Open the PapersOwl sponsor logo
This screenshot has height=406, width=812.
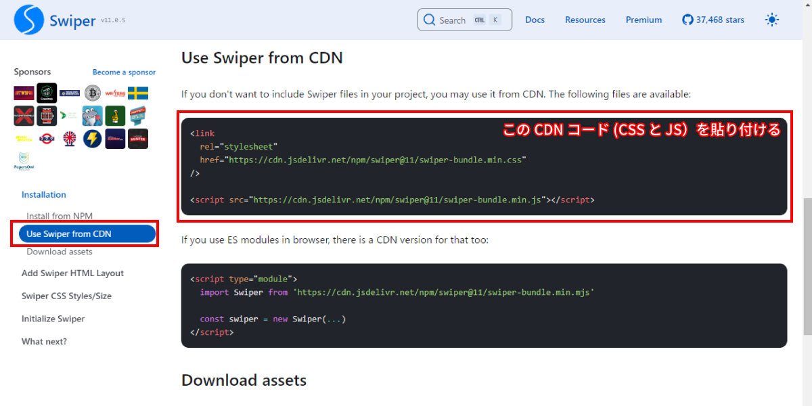[x=24, y=162]
